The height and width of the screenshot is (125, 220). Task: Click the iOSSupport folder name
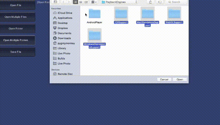121,23
